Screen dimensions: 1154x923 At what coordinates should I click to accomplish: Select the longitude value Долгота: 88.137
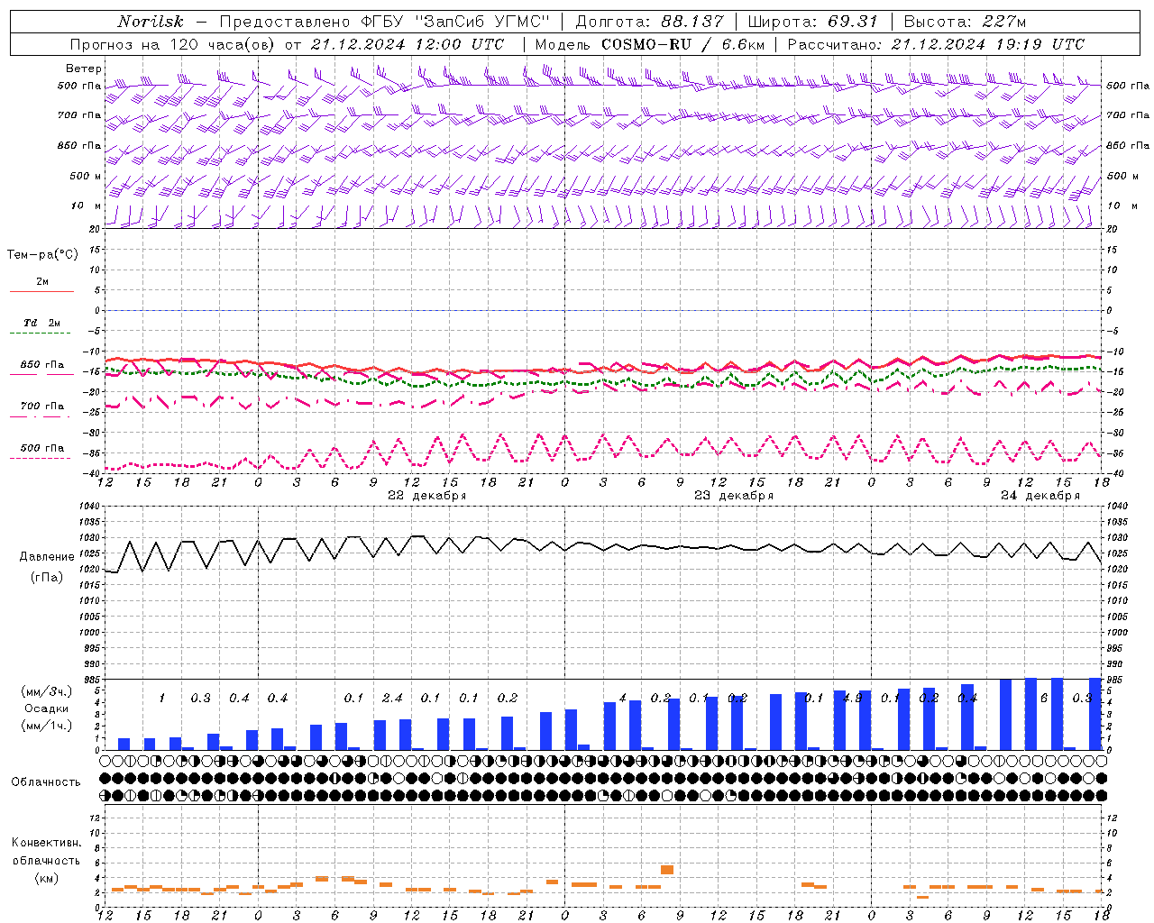coord(649,22)
